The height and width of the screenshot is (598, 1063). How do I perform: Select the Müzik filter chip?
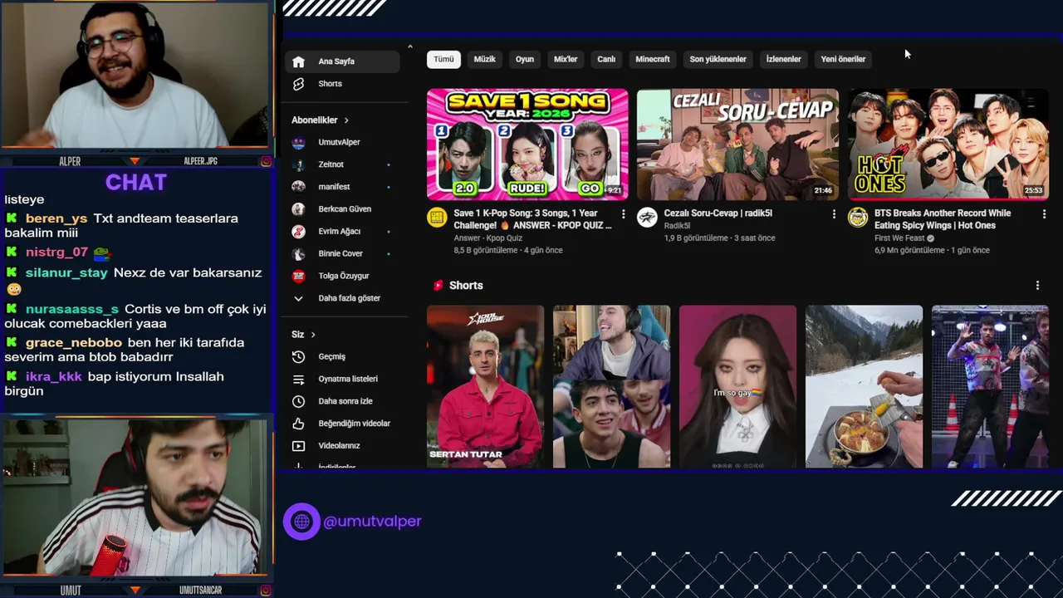click(x=484, y=59)
